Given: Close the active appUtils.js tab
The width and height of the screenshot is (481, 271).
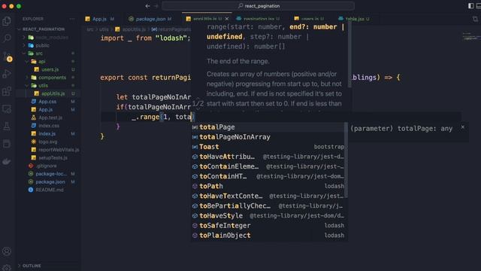Looking at the screenshot, I should [x=227, y=19].
